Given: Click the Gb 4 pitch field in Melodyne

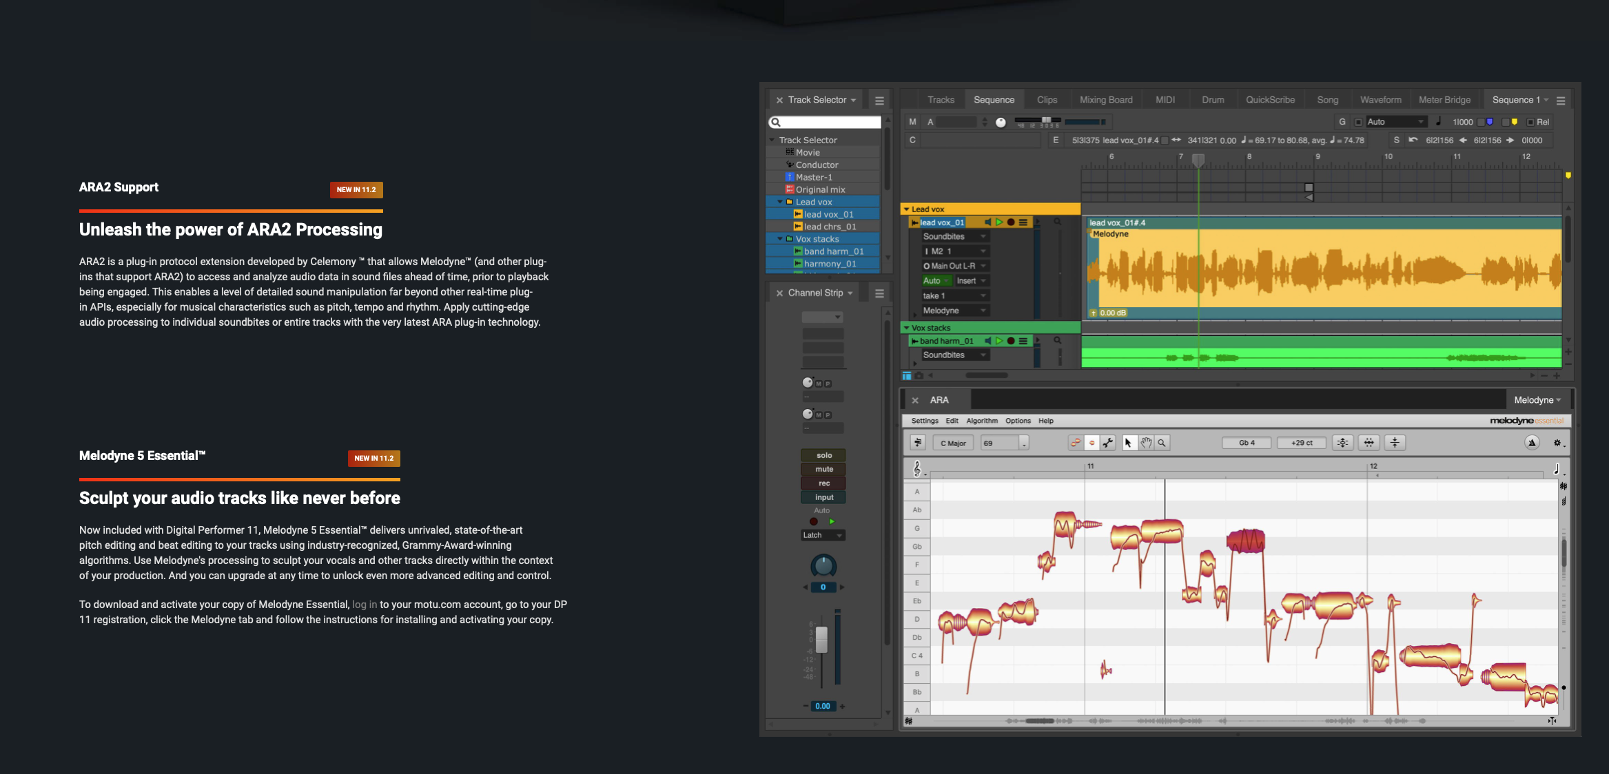Looking at the screenshot, I should pos(1247,443).
